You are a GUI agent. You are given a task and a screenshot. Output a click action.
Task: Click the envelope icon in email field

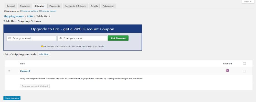pos(10,38)
